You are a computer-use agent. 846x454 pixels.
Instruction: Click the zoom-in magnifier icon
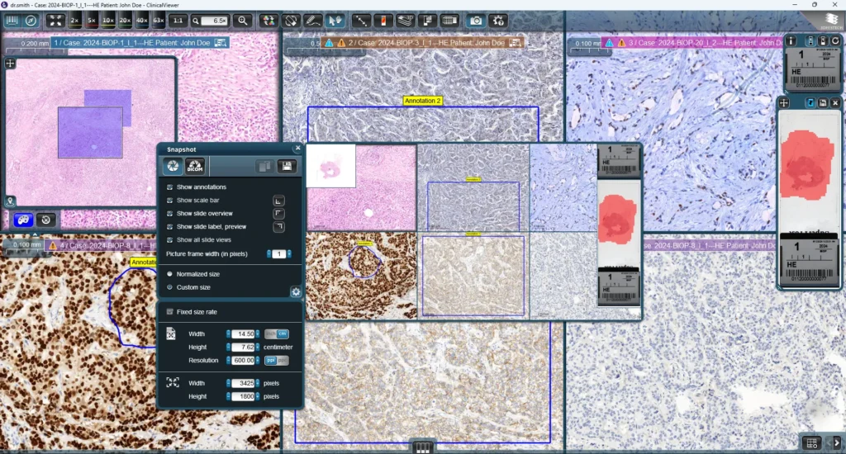(243, 21)
